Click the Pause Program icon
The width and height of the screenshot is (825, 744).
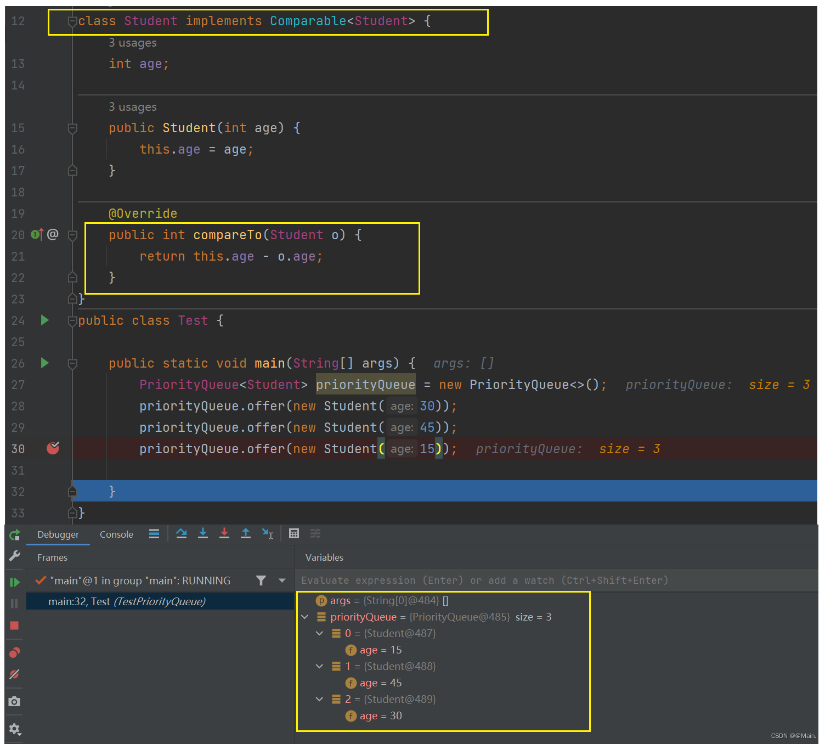[15, 604]
